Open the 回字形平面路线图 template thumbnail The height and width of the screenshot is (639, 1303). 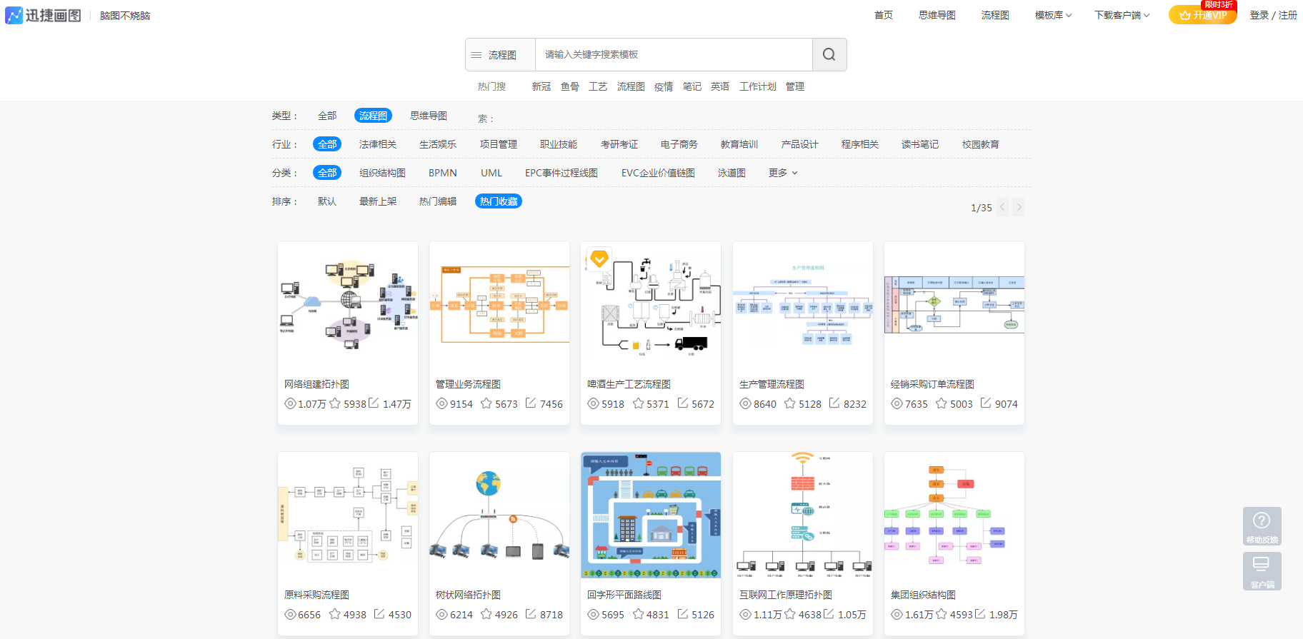point(651,515)
